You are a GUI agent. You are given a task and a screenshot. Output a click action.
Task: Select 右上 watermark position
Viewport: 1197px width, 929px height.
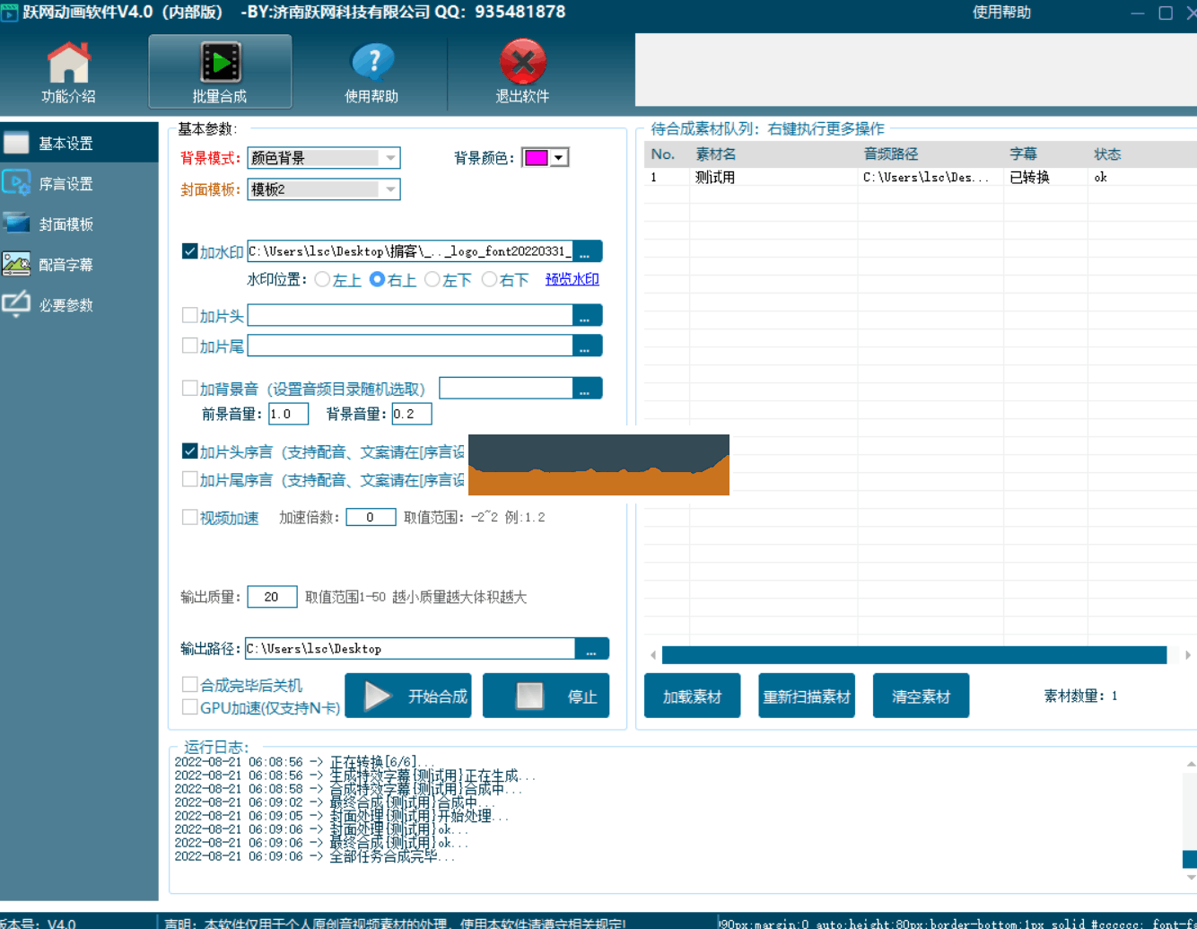coord(378,279)
